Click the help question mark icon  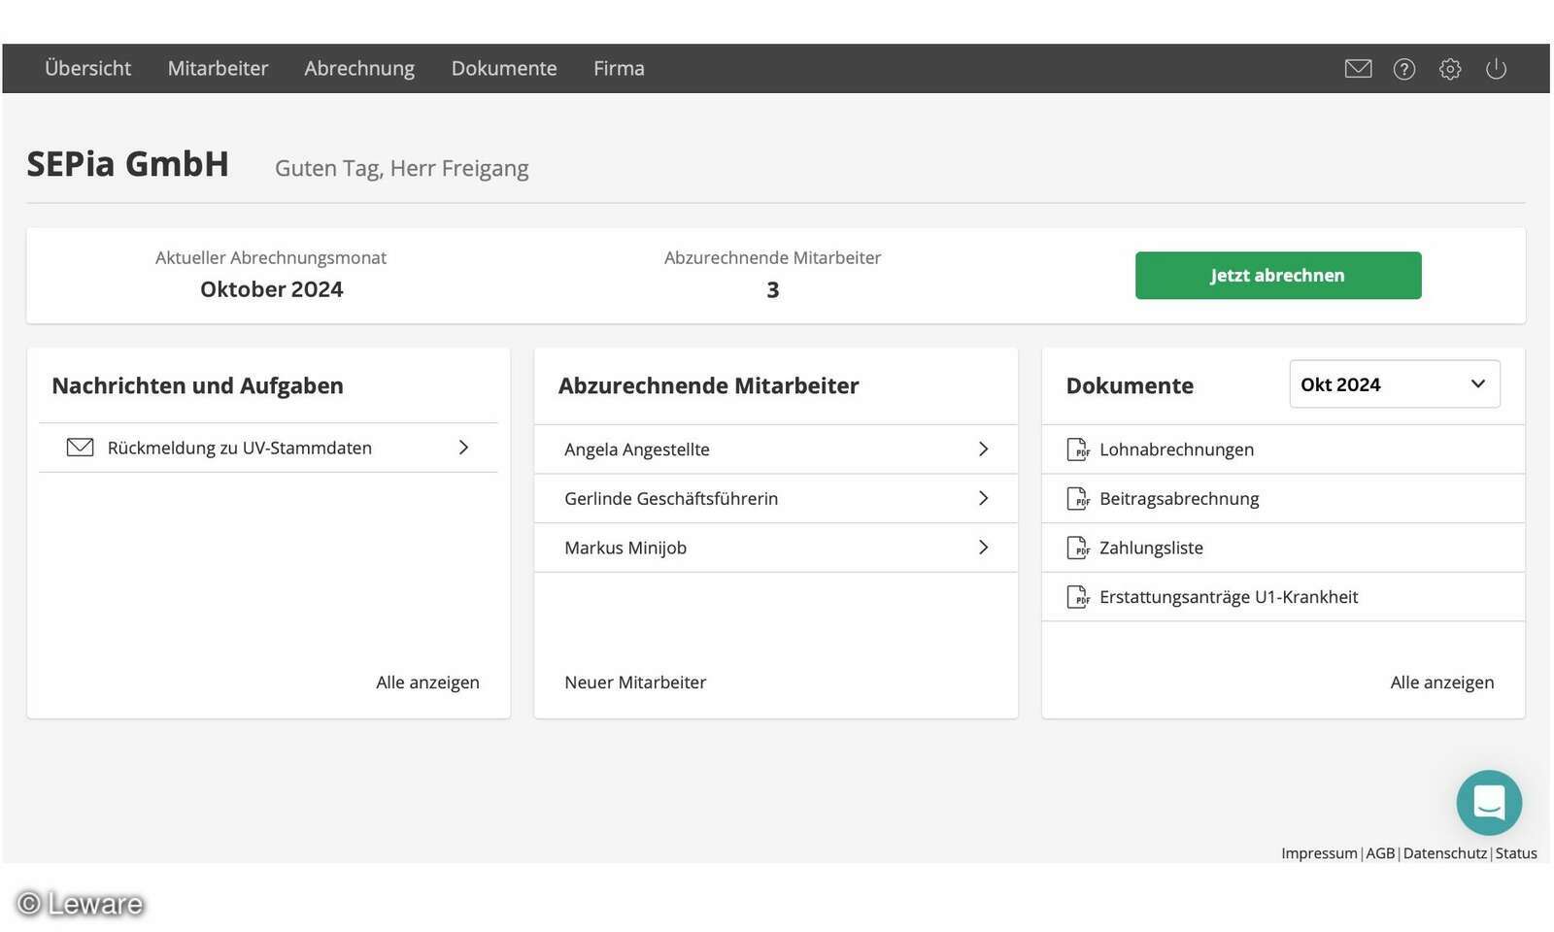tap(1404, 68)
